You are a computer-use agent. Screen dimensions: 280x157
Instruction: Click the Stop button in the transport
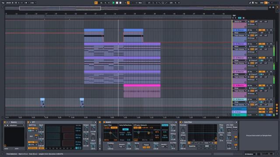(x=117, y=3)
